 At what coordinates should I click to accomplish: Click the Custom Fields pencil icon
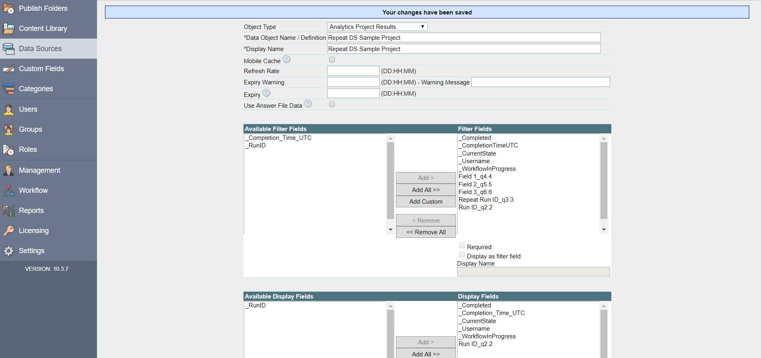(8, 69)
